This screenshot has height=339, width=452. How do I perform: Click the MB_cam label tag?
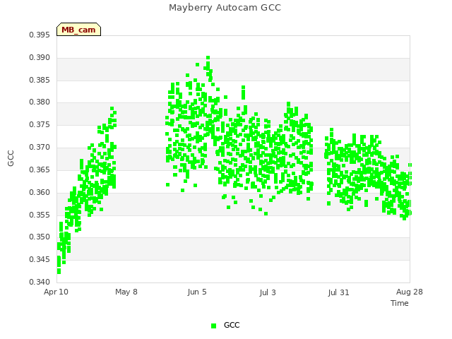pyautogui.click(x=78, y=30)
